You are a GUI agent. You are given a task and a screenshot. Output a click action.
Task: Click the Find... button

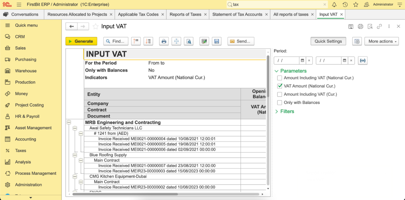[x=116, y=41]
